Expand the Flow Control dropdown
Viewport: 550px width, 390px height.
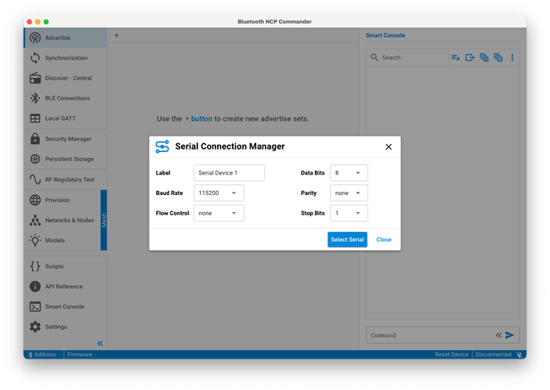(x=219, y=213)
